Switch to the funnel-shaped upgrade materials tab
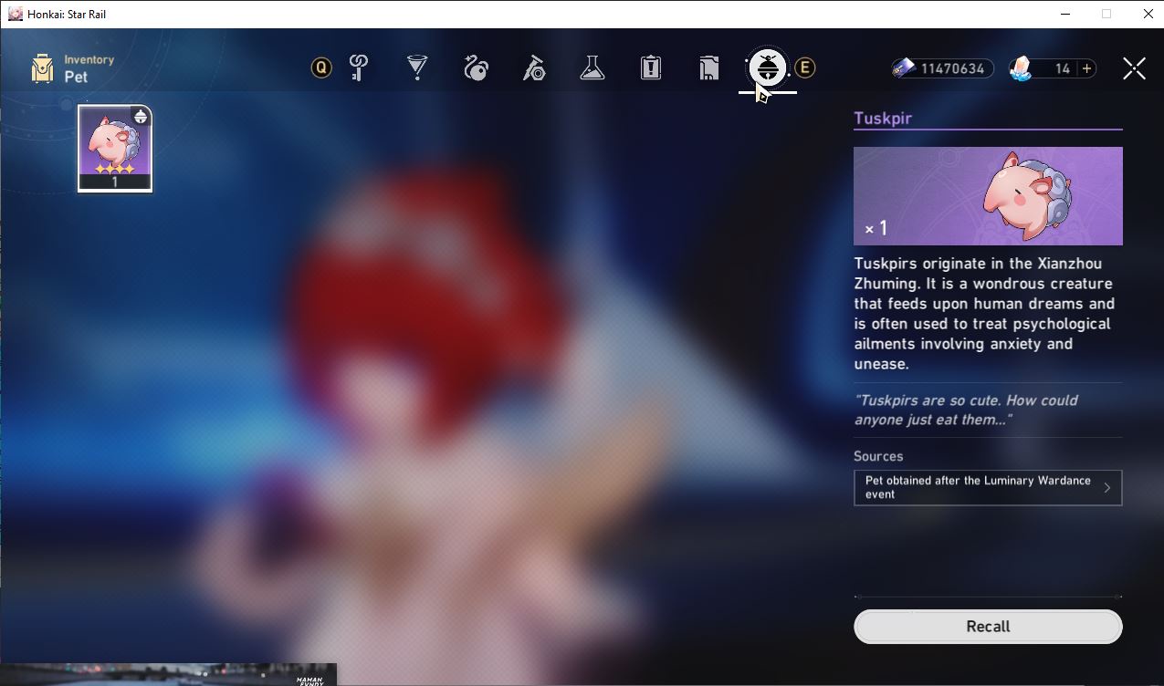The image size is (1164, 686). [417, 68]
